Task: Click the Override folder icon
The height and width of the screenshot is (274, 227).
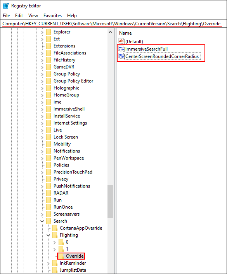Action: point(61,256)
